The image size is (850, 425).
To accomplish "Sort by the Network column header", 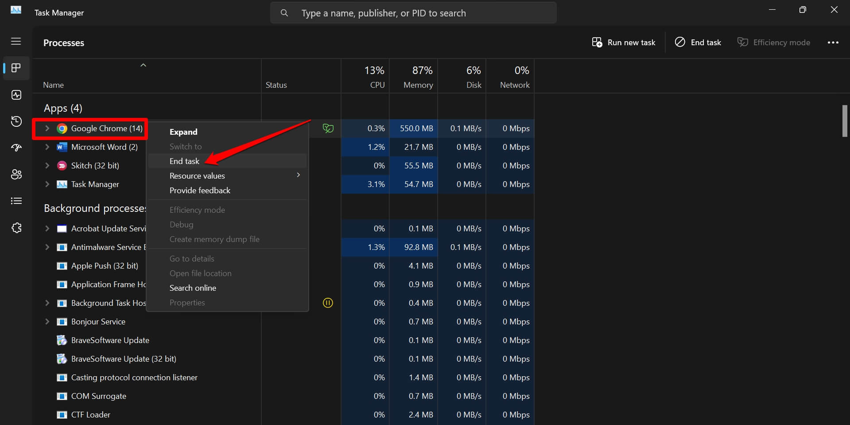I will [x=510, y=76].
